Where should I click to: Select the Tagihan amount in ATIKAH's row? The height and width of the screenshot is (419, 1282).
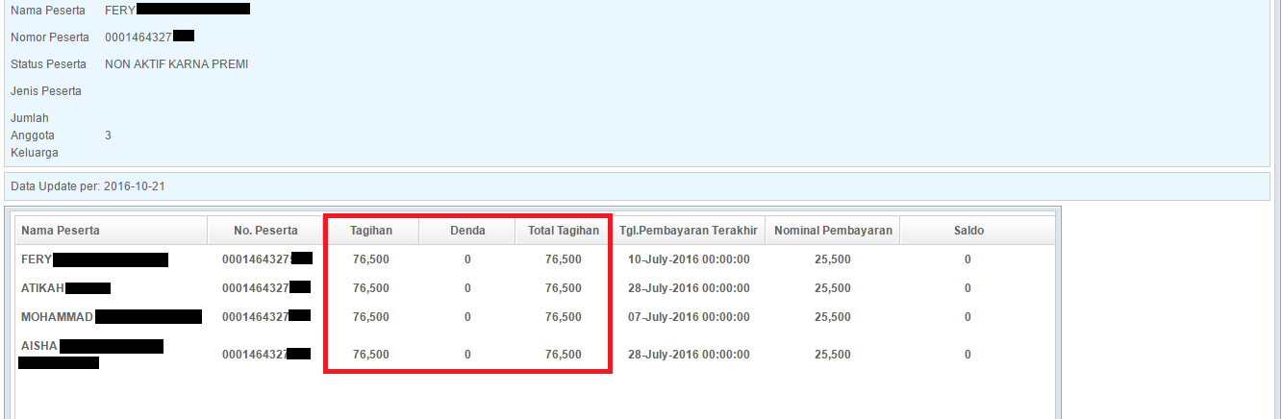pos(371,288)
